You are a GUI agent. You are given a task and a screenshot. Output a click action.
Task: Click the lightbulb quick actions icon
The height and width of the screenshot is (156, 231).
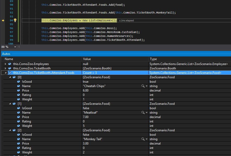point(15,20)
